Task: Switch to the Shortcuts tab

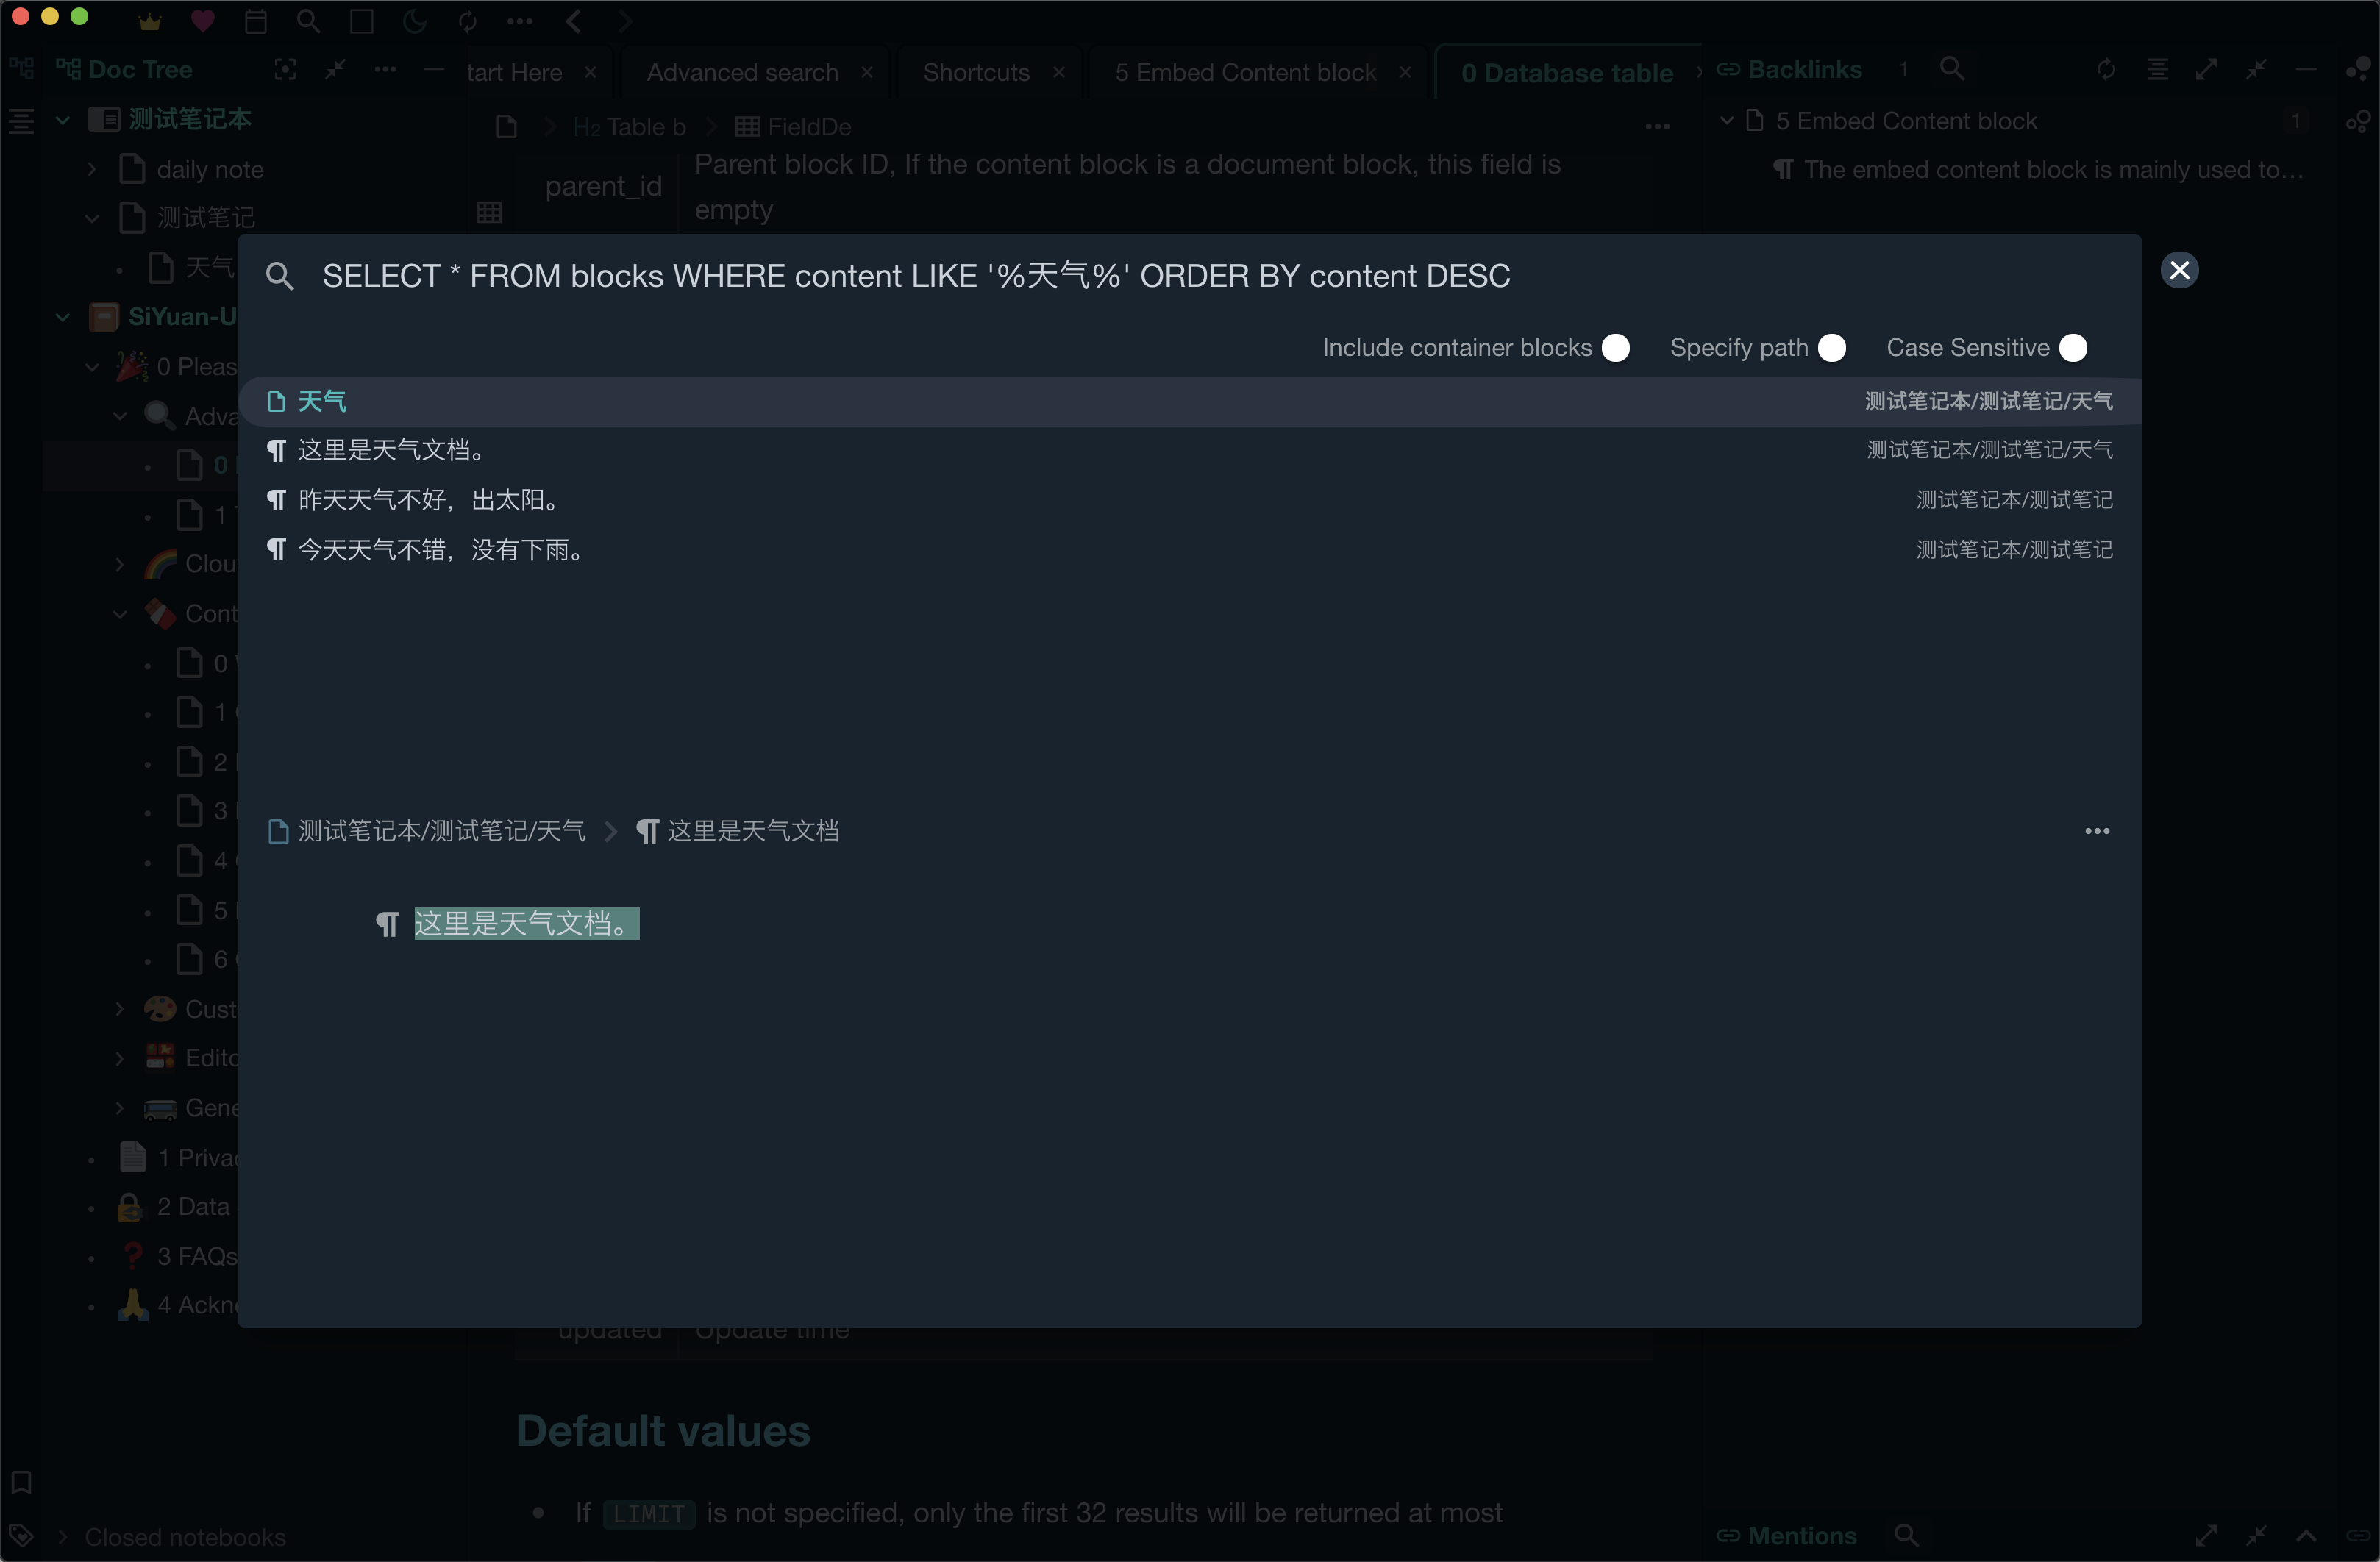Action: (x=975, y=71)
